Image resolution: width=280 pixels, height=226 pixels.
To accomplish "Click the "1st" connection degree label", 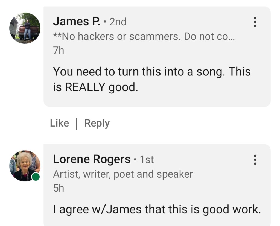I will (147, 160).
